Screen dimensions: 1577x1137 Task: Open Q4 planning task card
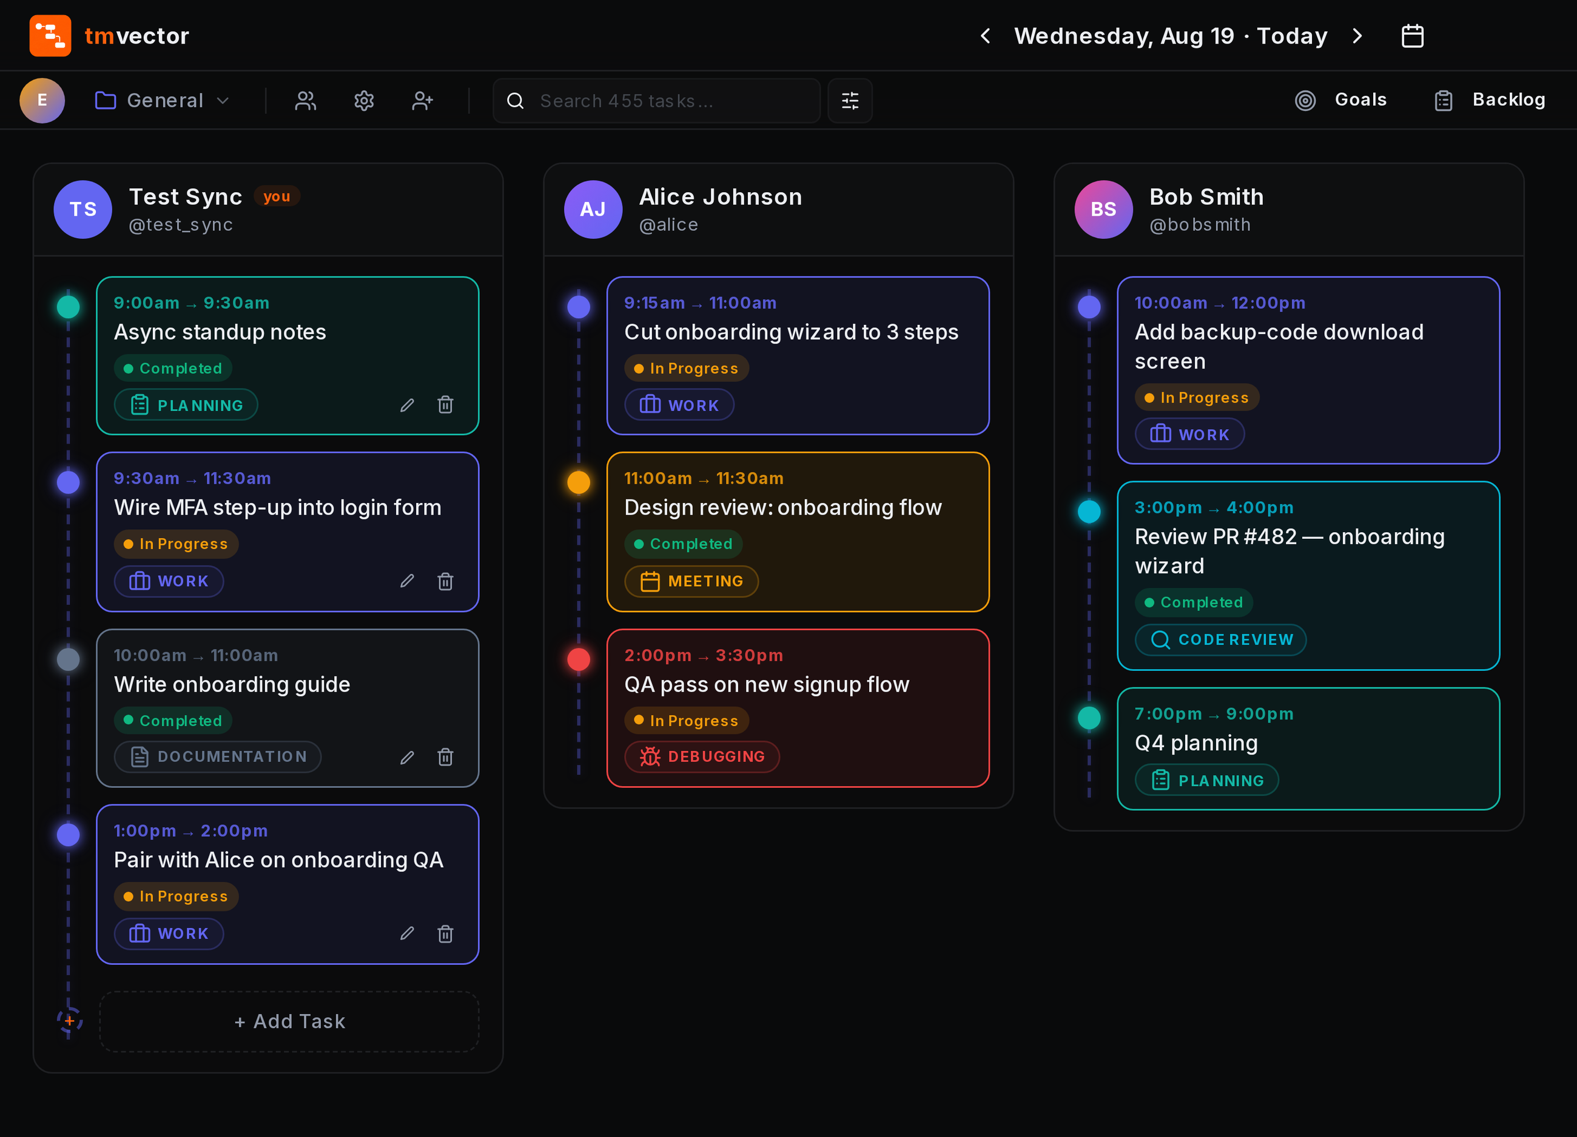[1308, 749]
